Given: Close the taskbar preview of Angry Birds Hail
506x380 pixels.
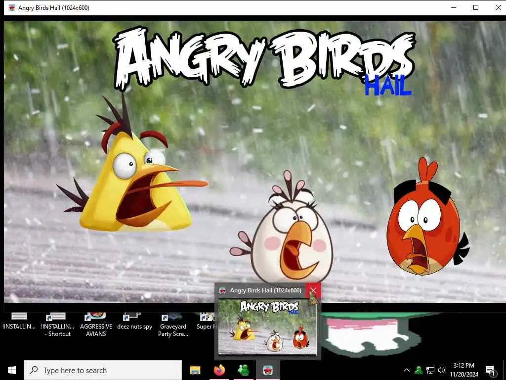Looking at the screenshot, I should pyautogui.click(x=313, y=290).
